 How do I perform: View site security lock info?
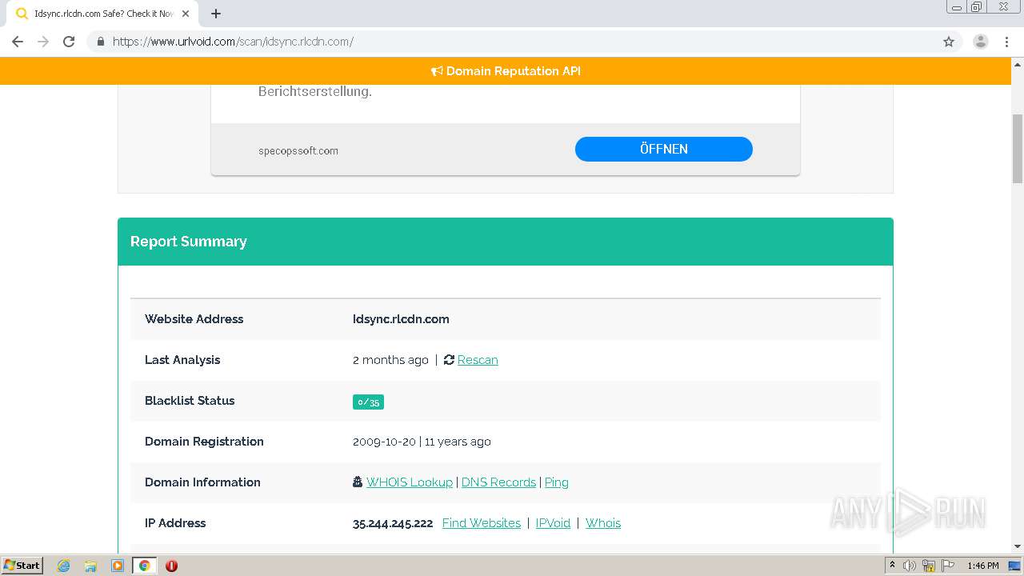[x=100, y=42]
